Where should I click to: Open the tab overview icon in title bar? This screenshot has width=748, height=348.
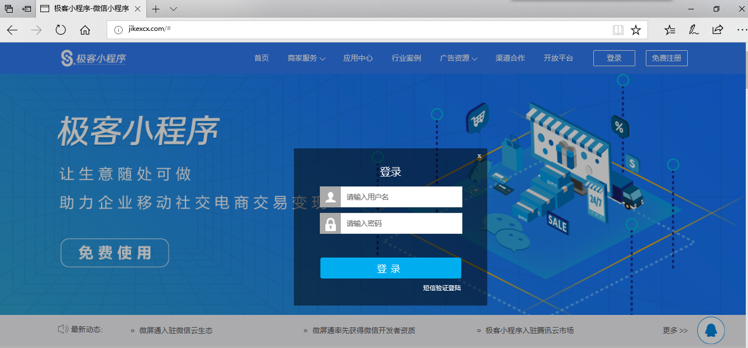pyautogui.click(x=9, y=9)
